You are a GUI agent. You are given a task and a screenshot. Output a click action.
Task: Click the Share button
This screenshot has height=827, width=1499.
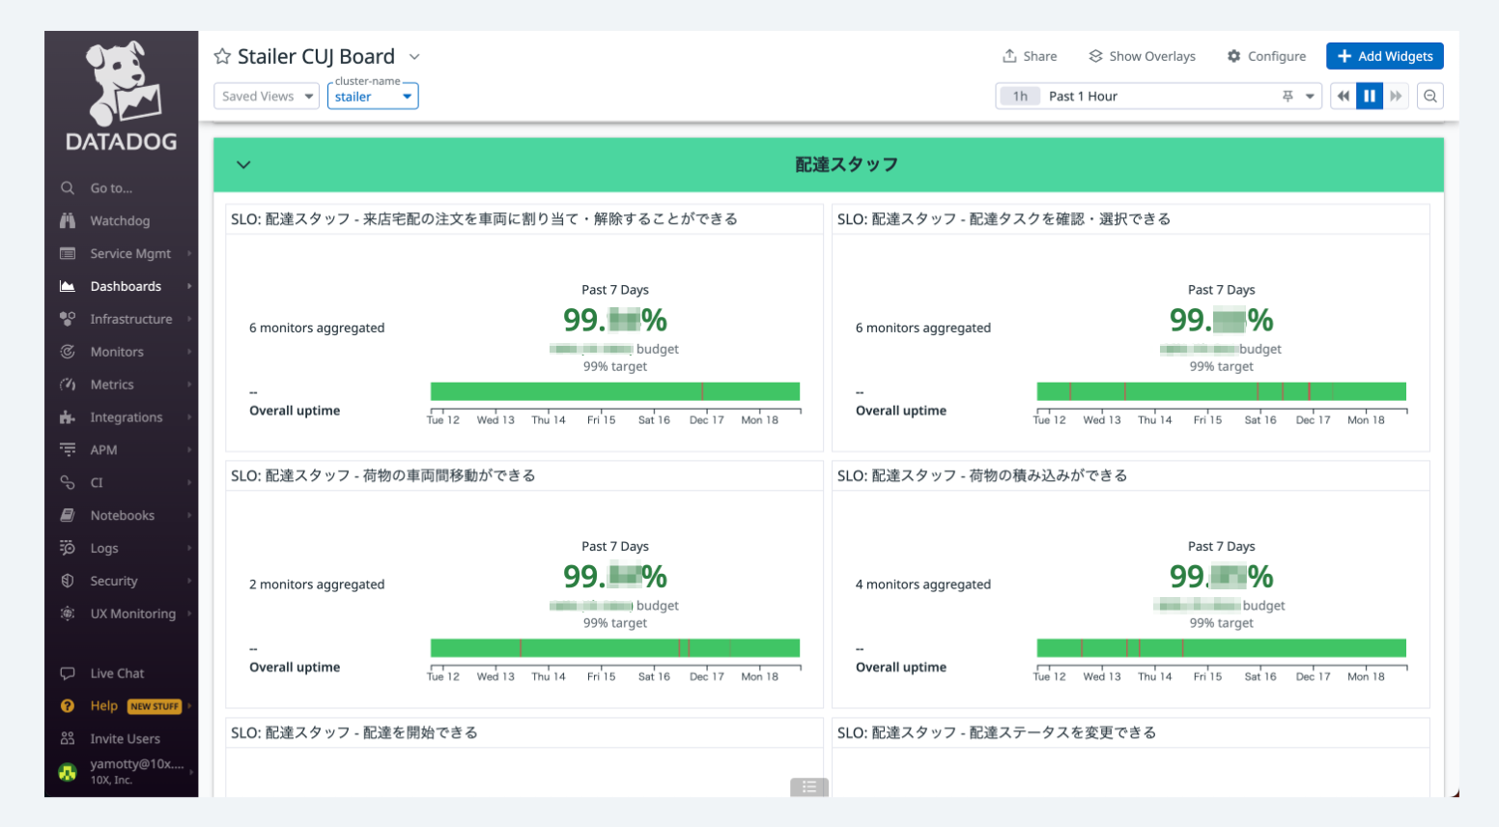click(x=1030, y=56)
